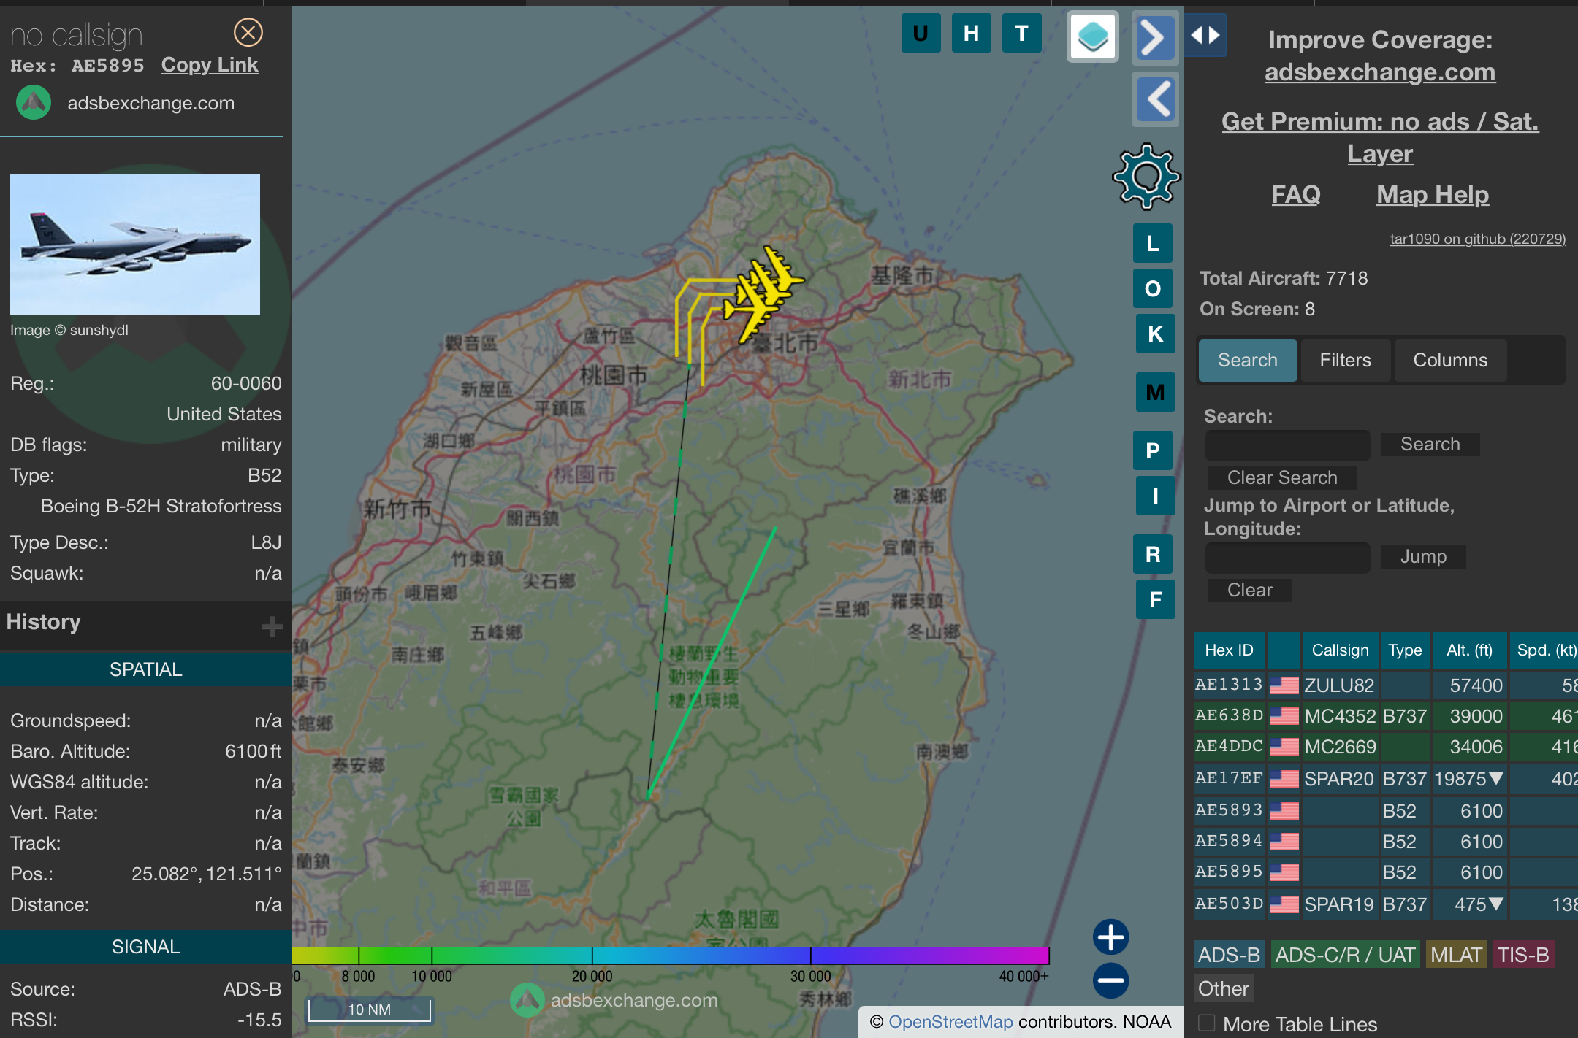
Task: Select the SPAR19 aircraft row
Action: point(1386,904)
